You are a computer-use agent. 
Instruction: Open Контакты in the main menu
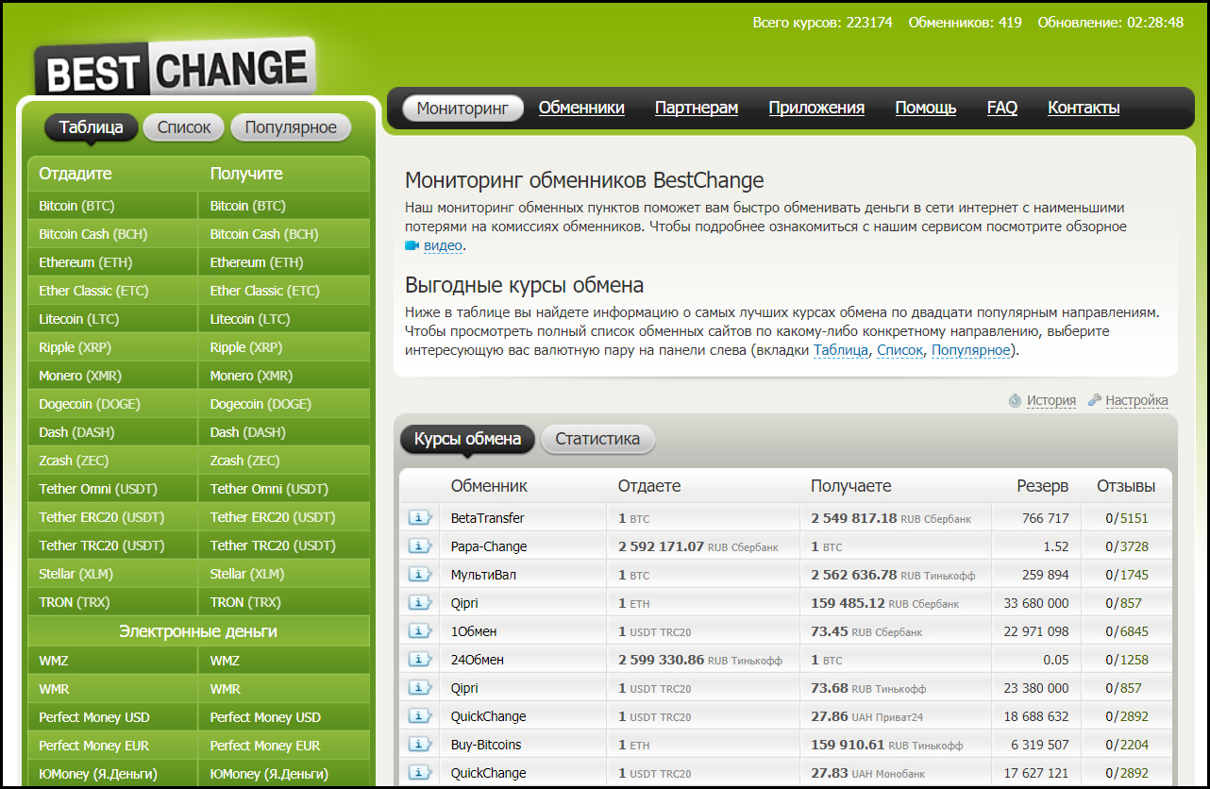click(x=1084, y=108)
